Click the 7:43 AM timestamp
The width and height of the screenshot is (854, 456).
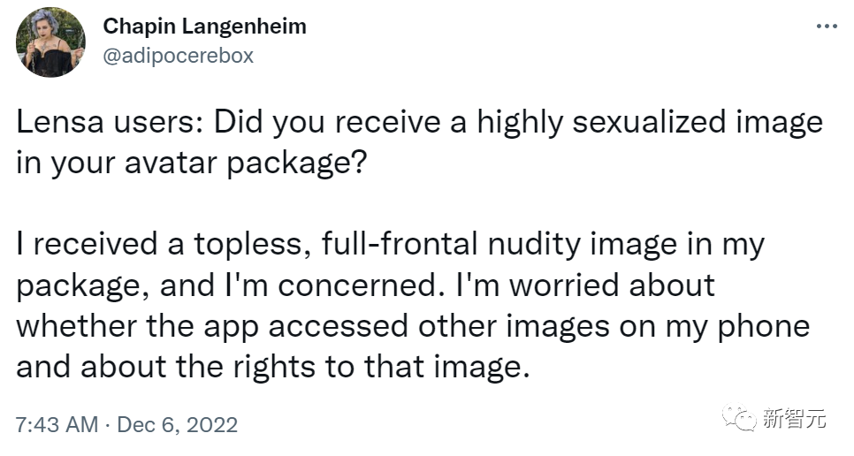pyautogui.click(x=57, y=425)
